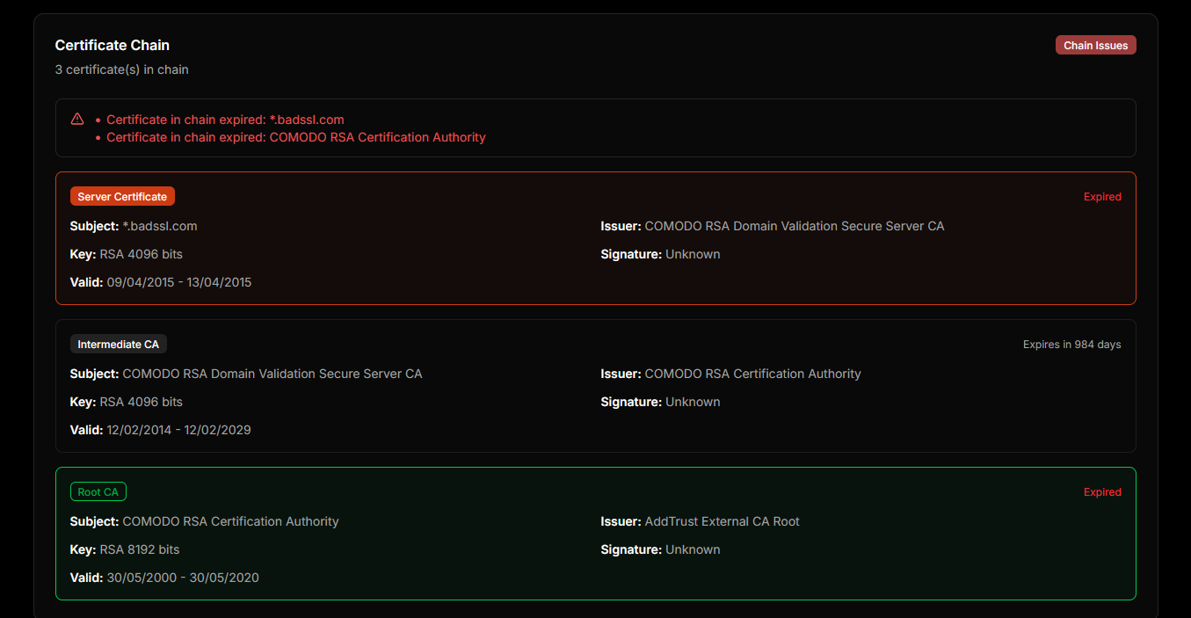Screen dimensions: 1191x618
Task: Click the Server Certificate badge
Action: pos(122,196)
